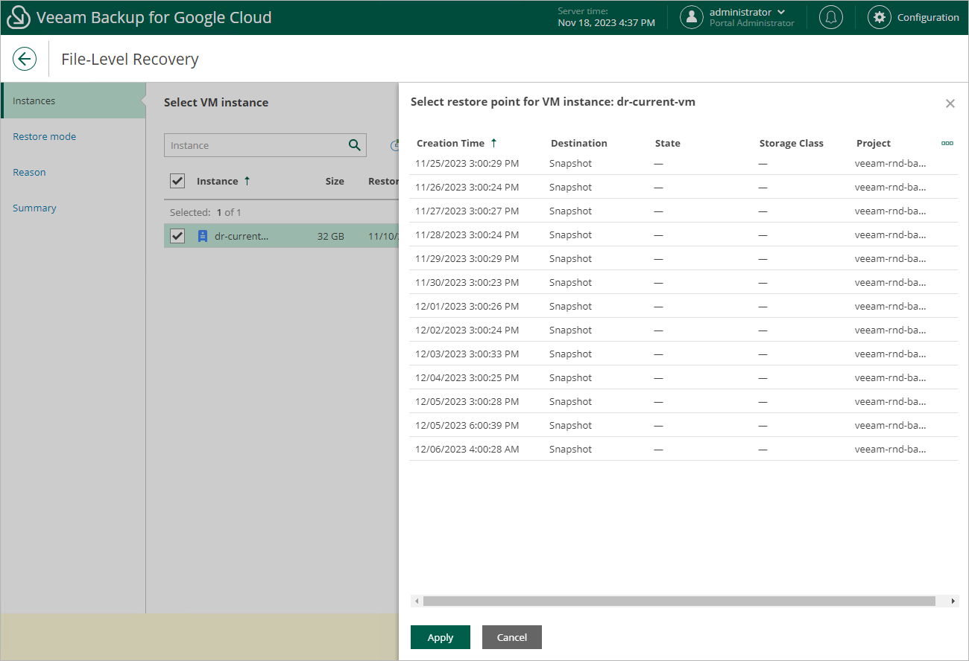The height and width of the screenshot is (661, 969).
Task: Open the Summary wizard step
Action: pyautogui.click(x=34, y=208)
